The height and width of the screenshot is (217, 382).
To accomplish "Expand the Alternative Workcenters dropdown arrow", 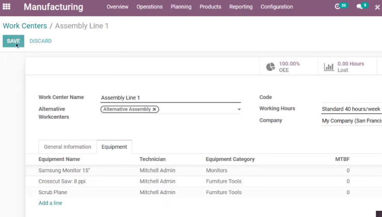I will coord(239,110).
